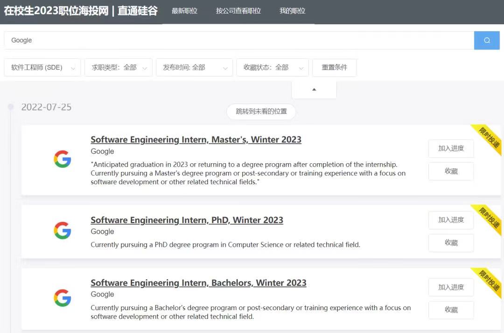504x333 pixels.
Task: Click 加入进度 for Bachelors intern listing
Action: tap(451, 287)
